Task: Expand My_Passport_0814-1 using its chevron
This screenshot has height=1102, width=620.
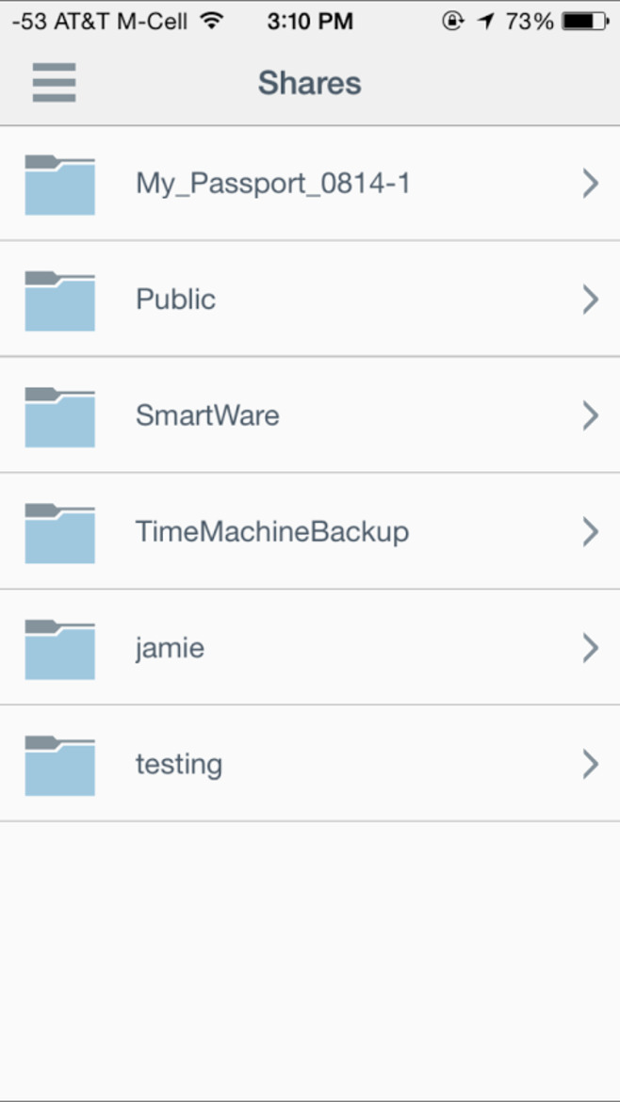Action: pyautogui.click(x=591, y=184)
